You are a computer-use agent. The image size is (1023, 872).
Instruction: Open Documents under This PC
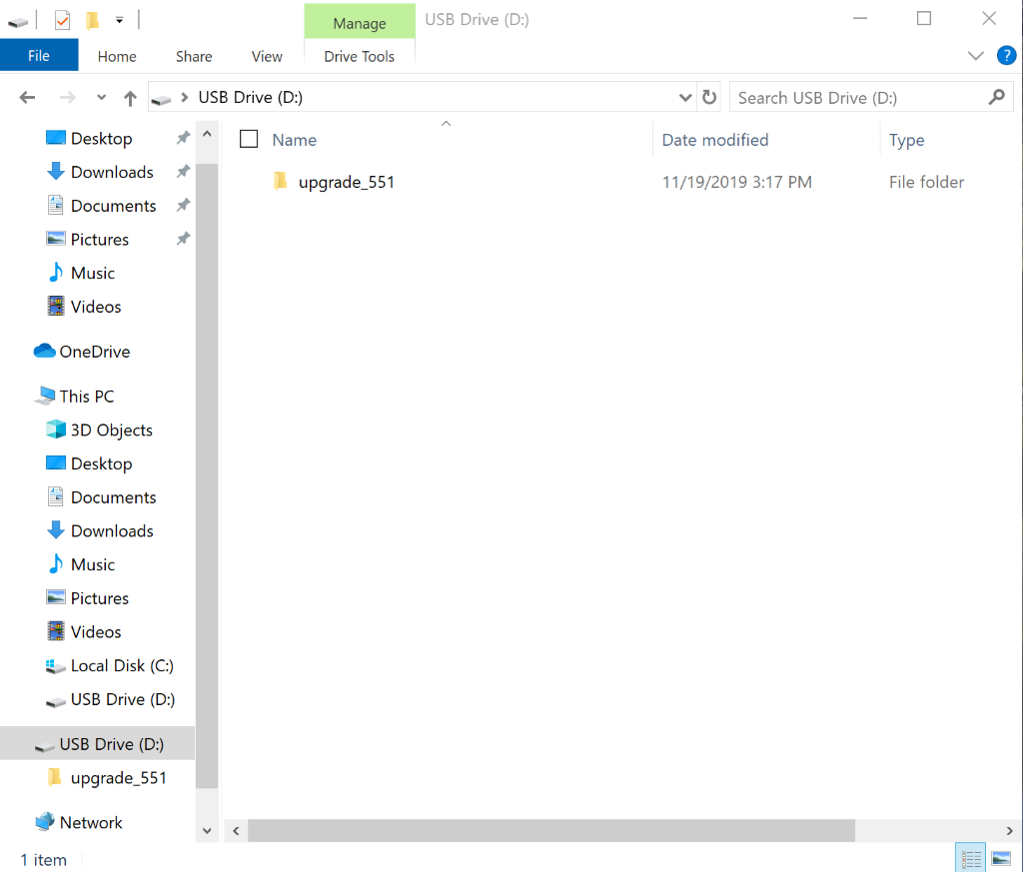click(113, 497)
